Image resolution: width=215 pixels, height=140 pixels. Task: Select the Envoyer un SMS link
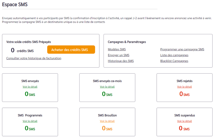119,55
